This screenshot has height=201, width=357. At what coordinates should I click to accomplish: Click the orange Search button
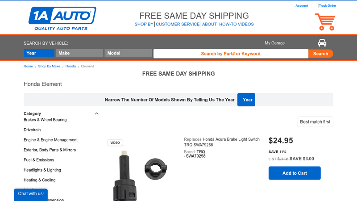click(320, 54)
